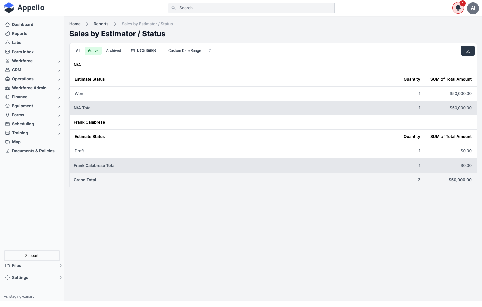Select the All filter tab
Viewport: 482px width, 307px height.
(78, 51)
